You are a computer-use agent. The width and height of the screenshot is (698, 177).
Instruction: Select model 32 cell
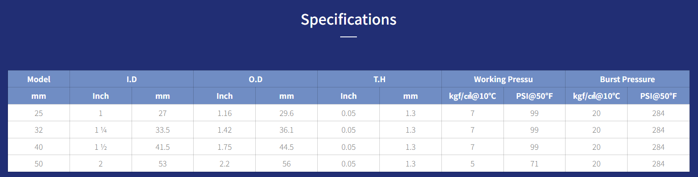pyautogui.click(x=39, y=130)
